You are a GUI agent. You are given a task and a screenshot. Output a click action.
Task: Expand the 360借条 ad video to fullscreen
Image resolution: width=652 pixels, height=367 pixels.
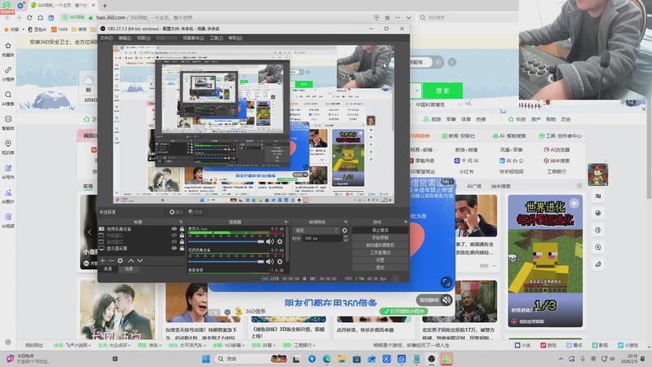pos(446,282)
